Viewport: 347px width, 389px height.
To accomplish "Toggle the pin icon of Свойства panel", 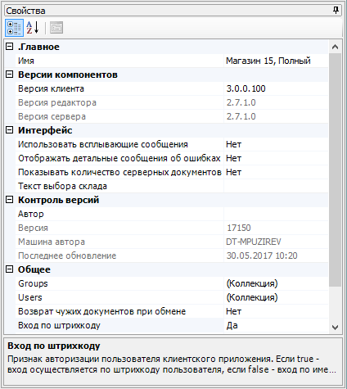I will pyautogui.click(x=336, y=11).
